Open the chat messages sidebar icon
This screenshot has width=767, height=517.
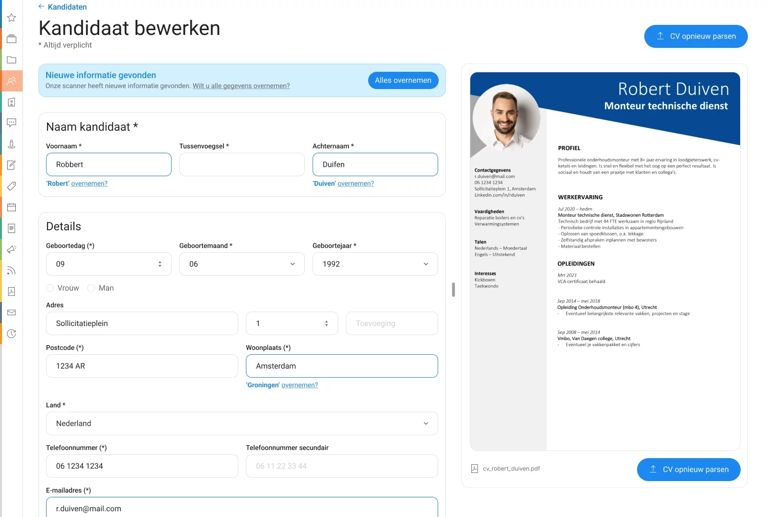click(12, 123)
